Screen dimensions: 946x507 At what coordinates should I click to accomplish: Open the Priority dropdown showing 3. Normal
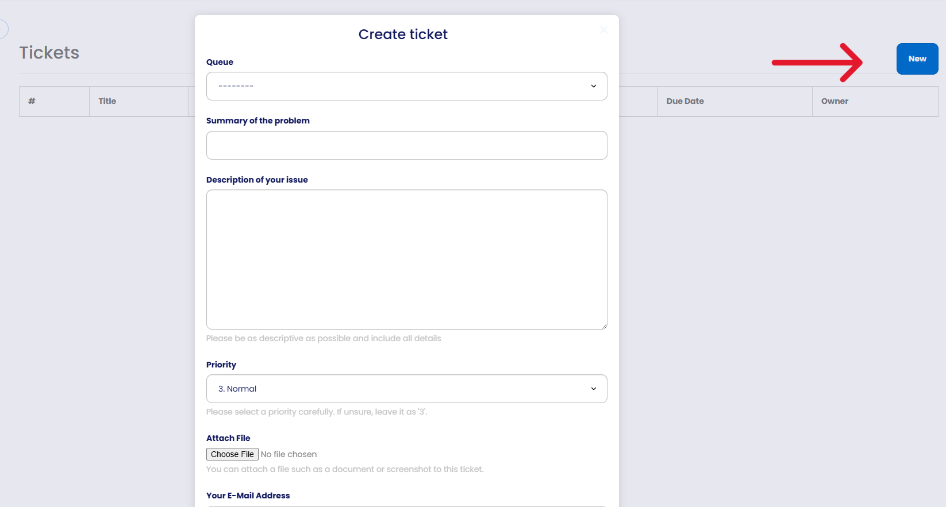tap(406, 389)
